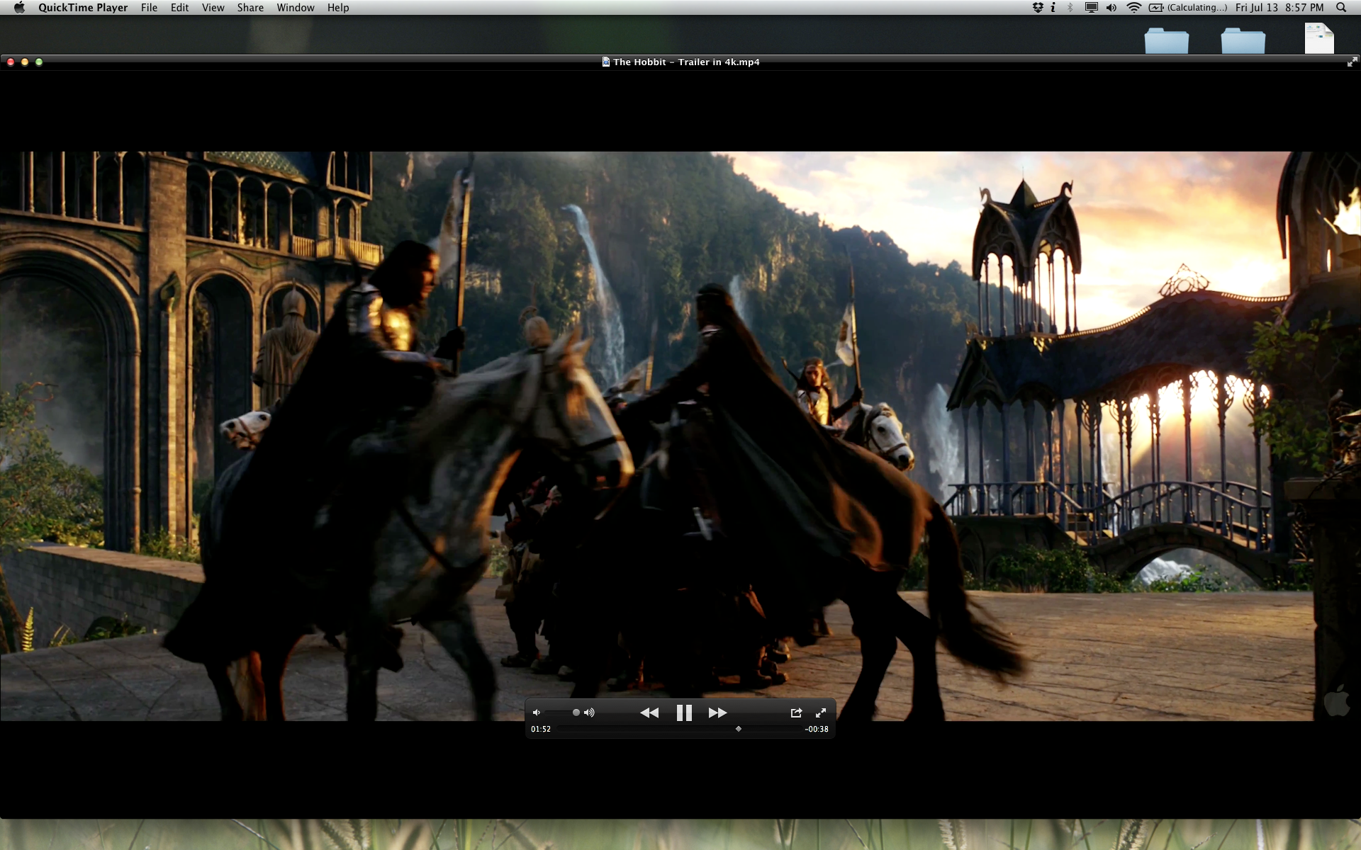Click the timeline playhead diamond
The width and height of the screenshot is (1361, 850).
739,729
